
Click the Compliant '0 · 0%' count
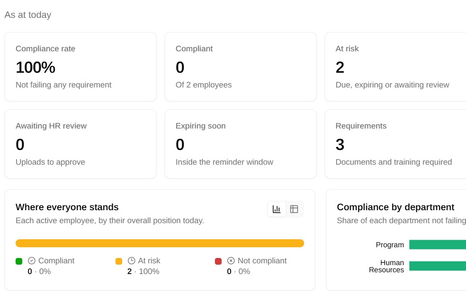pyautogui.click(x=39, y=271)
